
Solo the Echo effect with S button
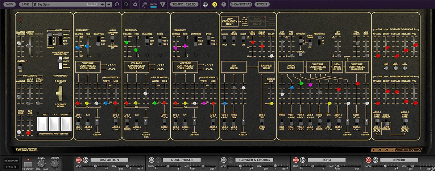pos(303,160)
